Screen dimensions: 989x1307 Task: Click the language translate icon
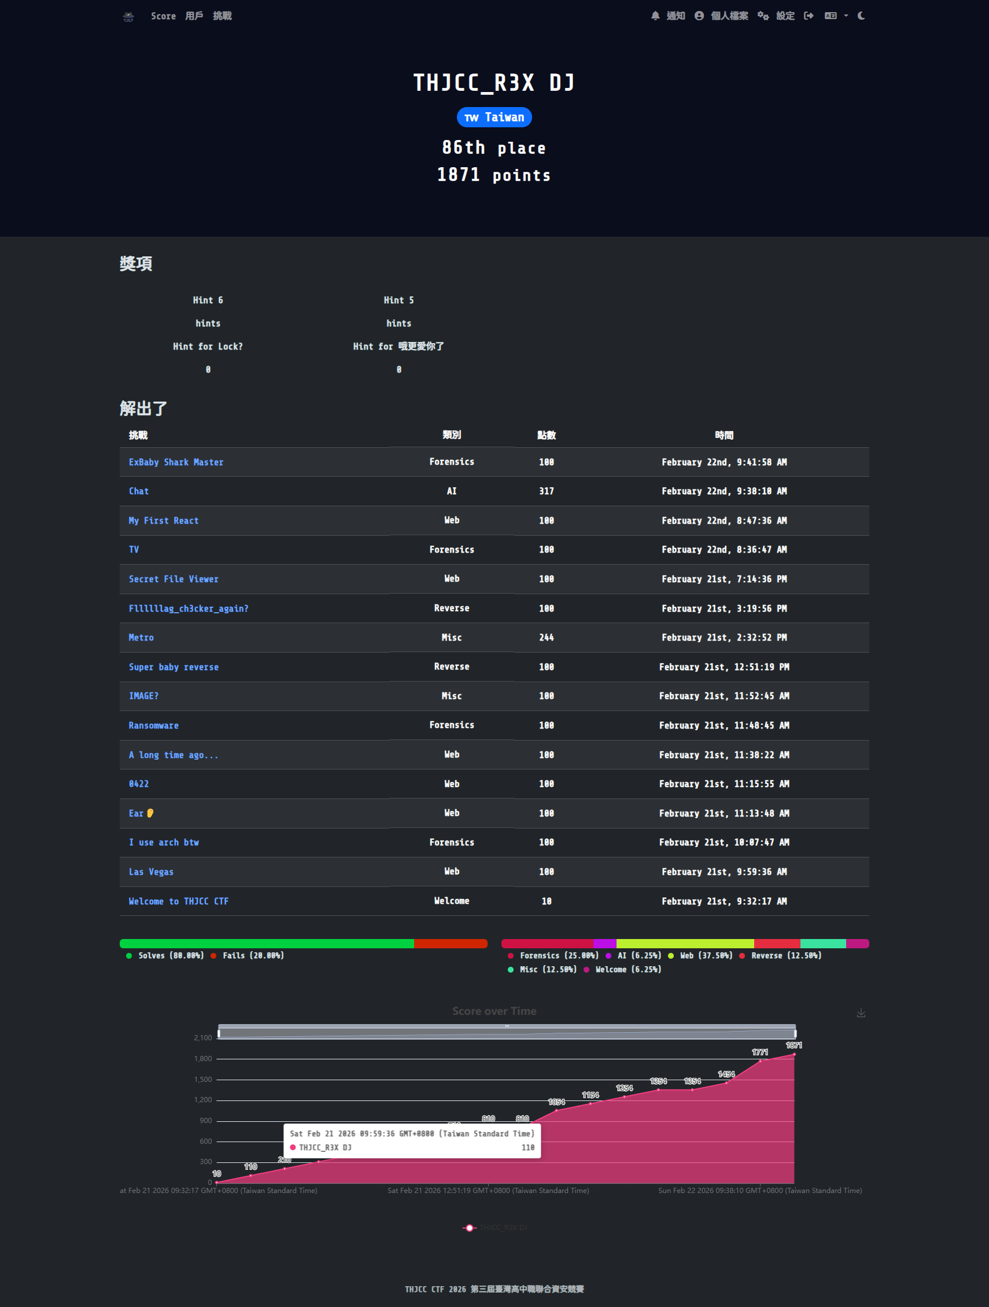tap(831, 16)
